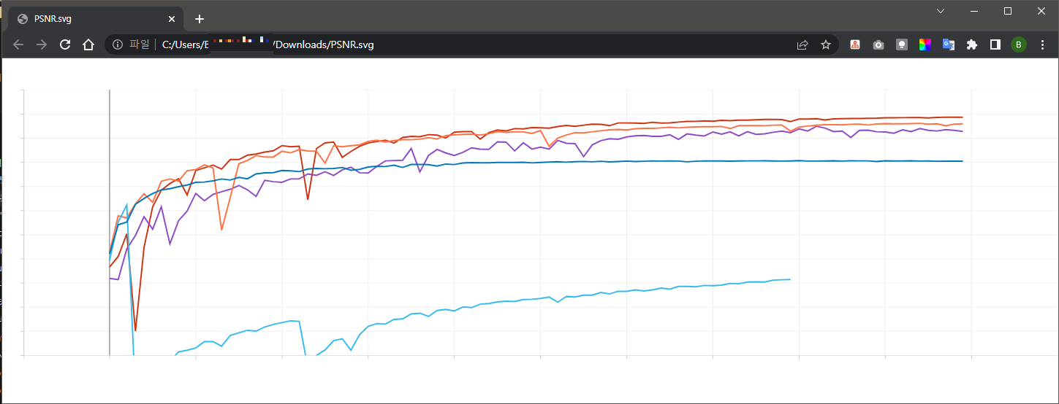Open profile B account menu

coord(1019,44)
